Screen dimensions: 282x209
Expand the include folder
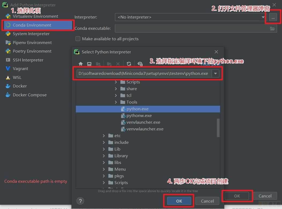click(x=104, y=142)
